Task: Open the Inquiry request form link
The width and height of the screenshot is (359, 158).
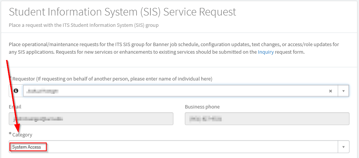Action: tap(266, 52)
